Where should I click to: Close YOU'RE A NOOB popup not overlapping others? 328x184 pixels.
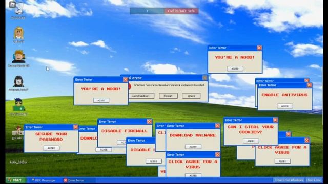point(259,48)
